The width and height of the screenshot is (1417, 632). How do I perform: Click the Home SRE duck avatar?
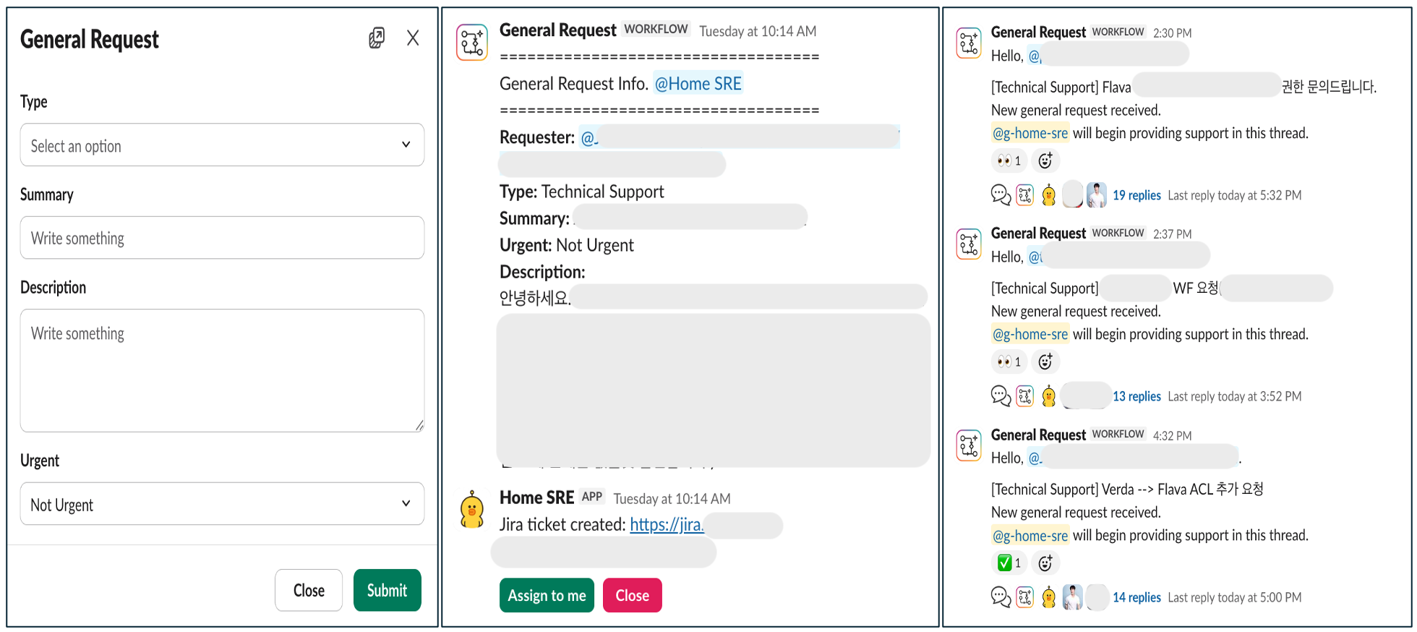tap(472, 509)
